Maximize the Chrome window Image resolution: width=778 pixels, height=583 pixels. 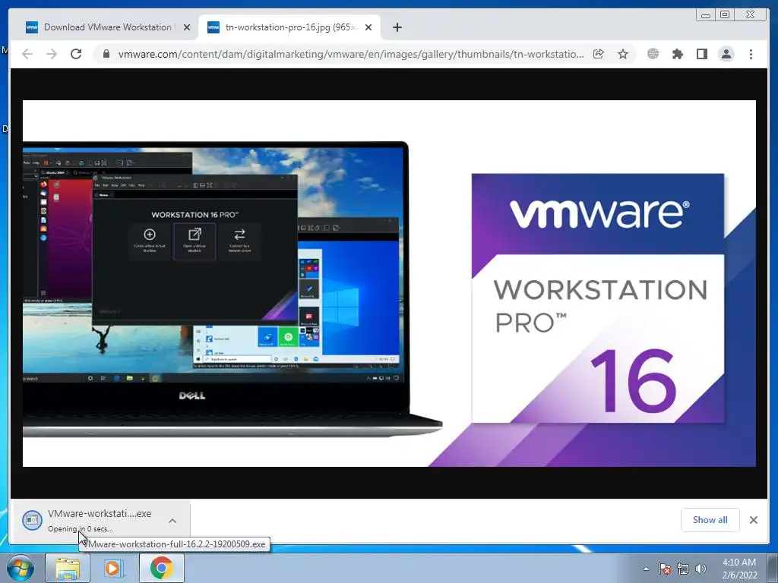tap(724, 15)
